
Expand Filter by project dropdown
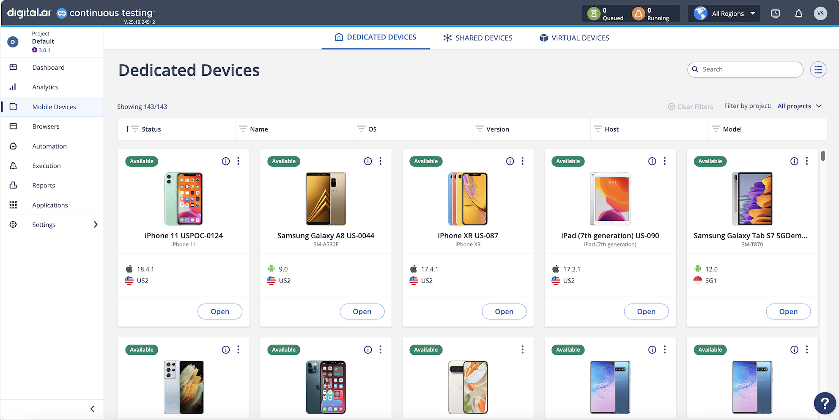pyautogui.click(x=799, y=106)
